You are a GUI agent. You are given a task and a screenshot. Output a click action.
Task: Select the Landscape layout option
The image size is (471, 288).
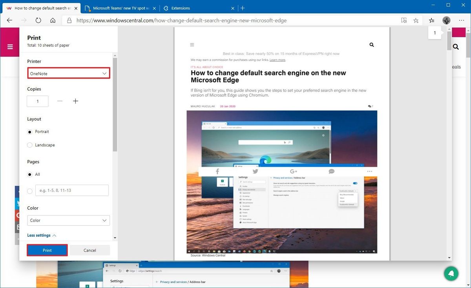[29, 145]
